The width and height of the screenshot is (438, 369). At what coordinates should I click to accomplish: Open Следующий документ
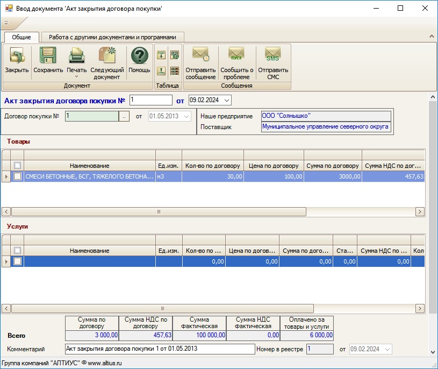coord(107,56)
